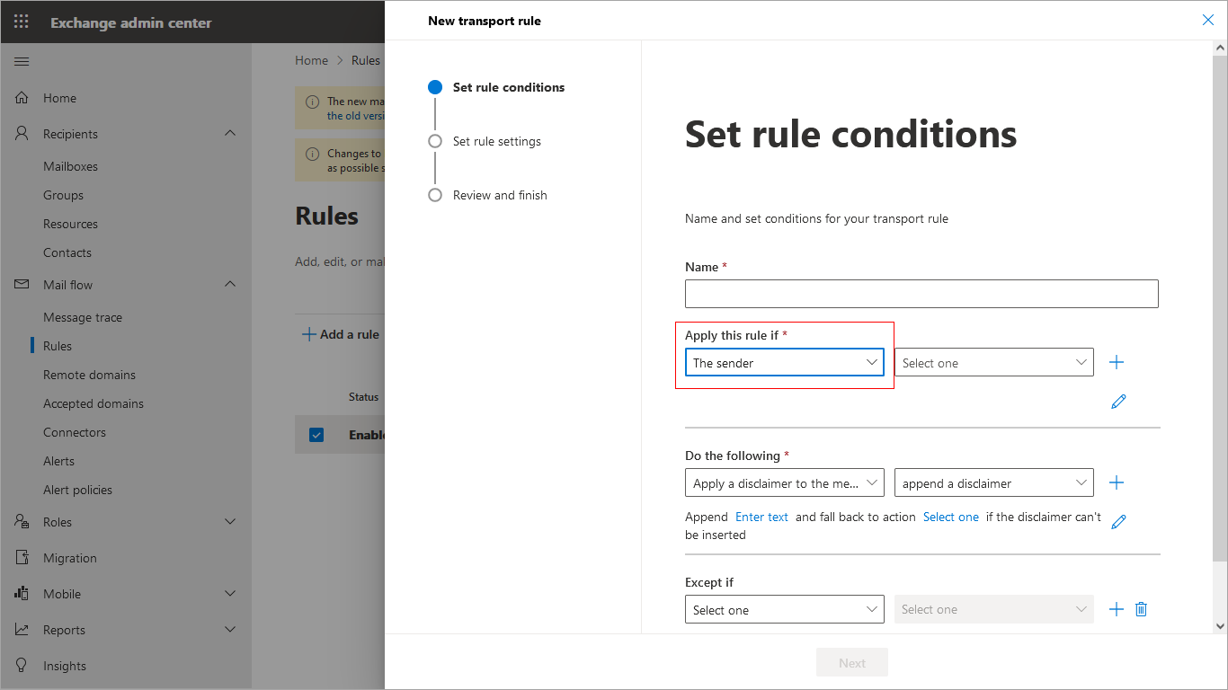Delete the exception with trash icon
1228x690 pixels.
[1141, 609]
